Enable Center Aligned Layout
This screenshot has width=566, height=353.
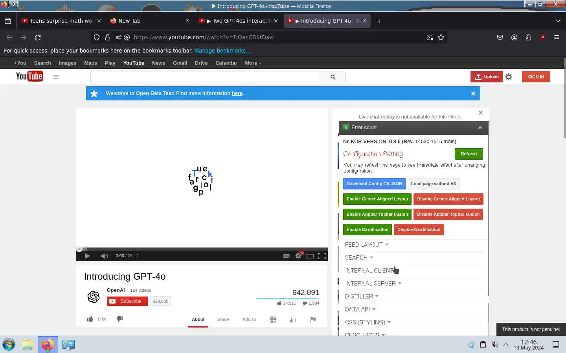pos(377,199)
